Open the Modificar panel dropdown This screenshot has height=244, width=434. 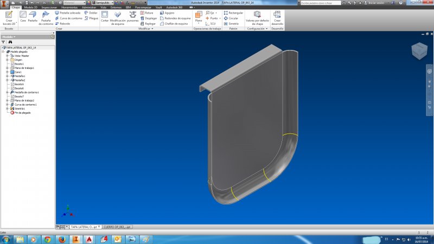coord(146,29)
